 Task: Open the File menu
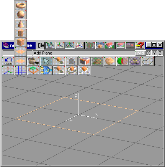[x=41, y=45]
